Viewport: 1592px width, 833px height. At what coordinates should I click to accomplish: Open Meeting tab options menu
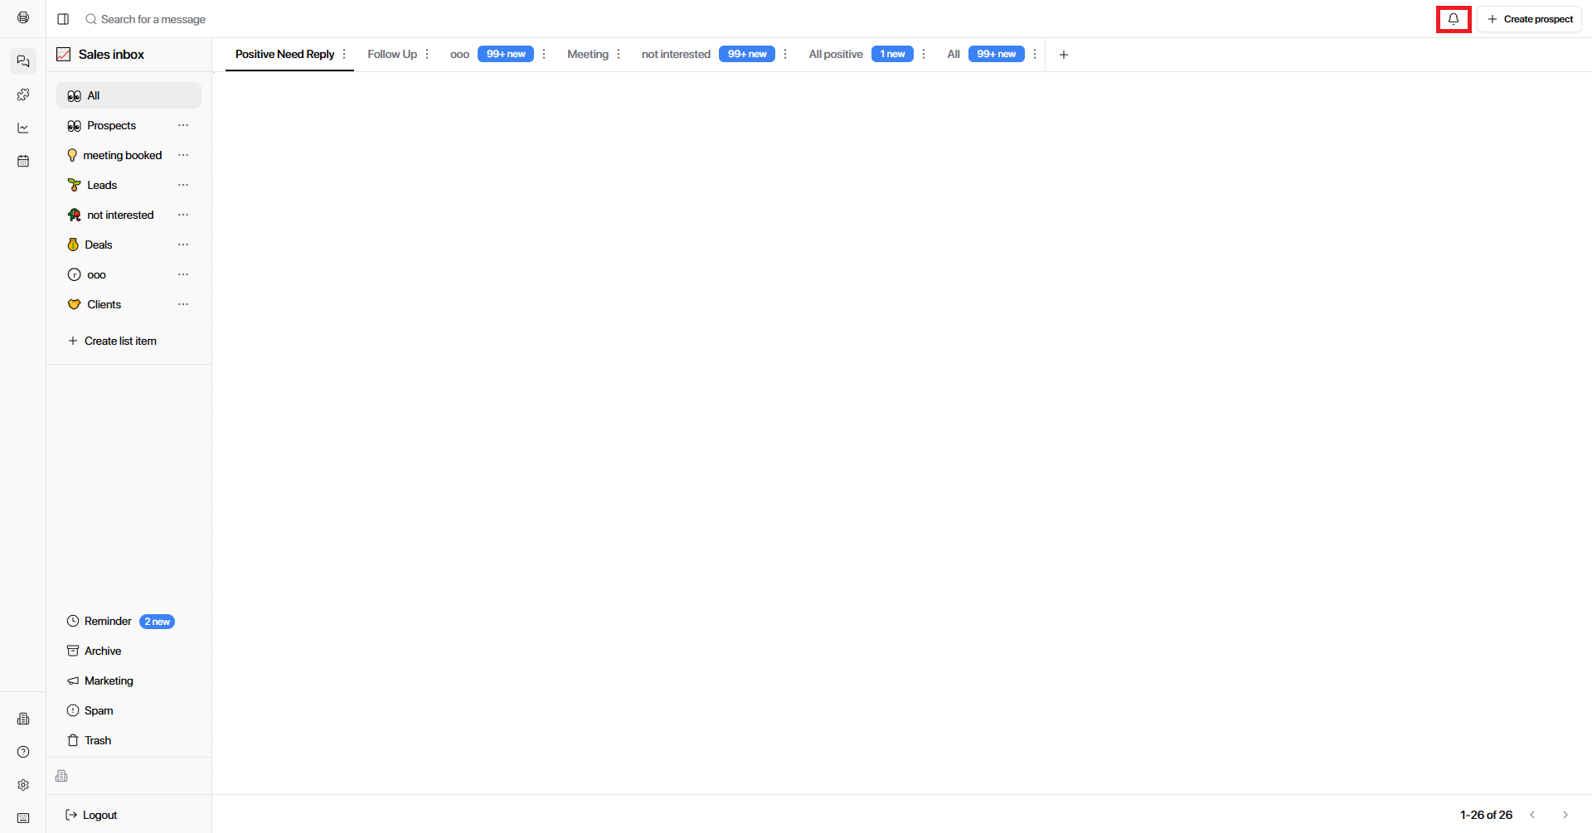click(x=619, y=54)
